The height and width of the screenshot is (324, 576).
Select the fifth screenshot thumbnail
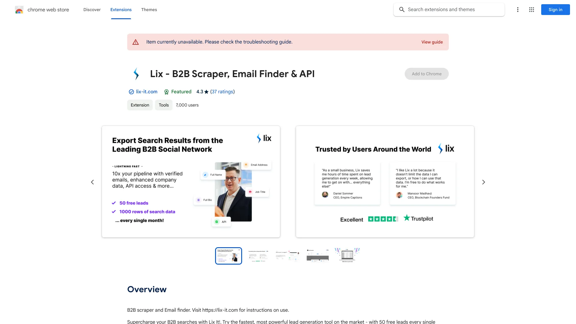point(347,255)
